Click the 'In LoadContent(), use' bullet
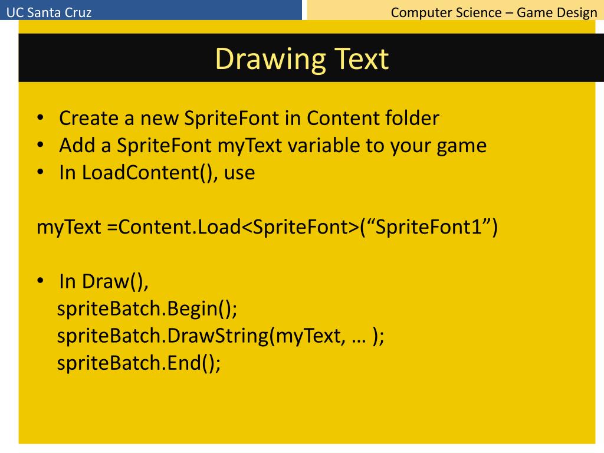The image size is (604, 453). click(157, 173)
